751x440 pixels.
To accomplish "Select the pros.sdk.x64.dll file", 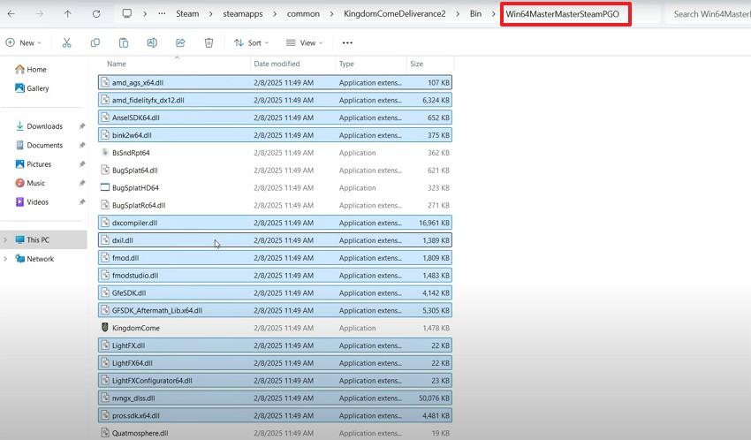I will [275, 415].
